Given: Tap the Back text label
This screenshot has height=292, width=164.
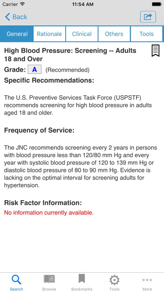Looking at the screenshot, I should pos(20,17).
